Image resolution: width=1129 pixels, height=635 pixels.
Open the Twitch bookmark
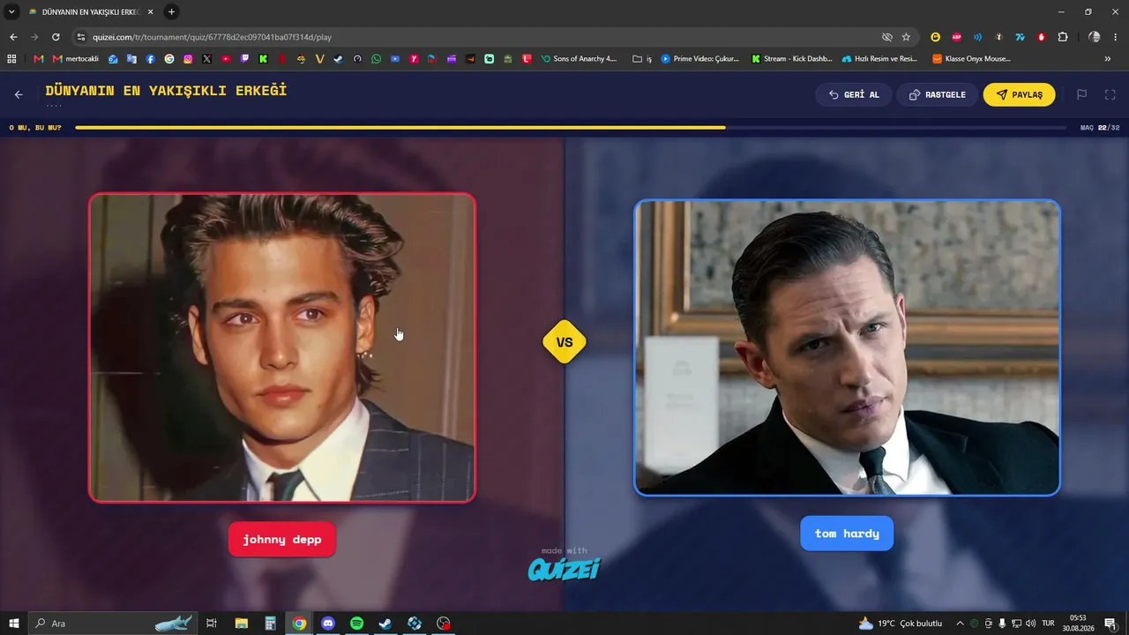(x=244, y=59)
